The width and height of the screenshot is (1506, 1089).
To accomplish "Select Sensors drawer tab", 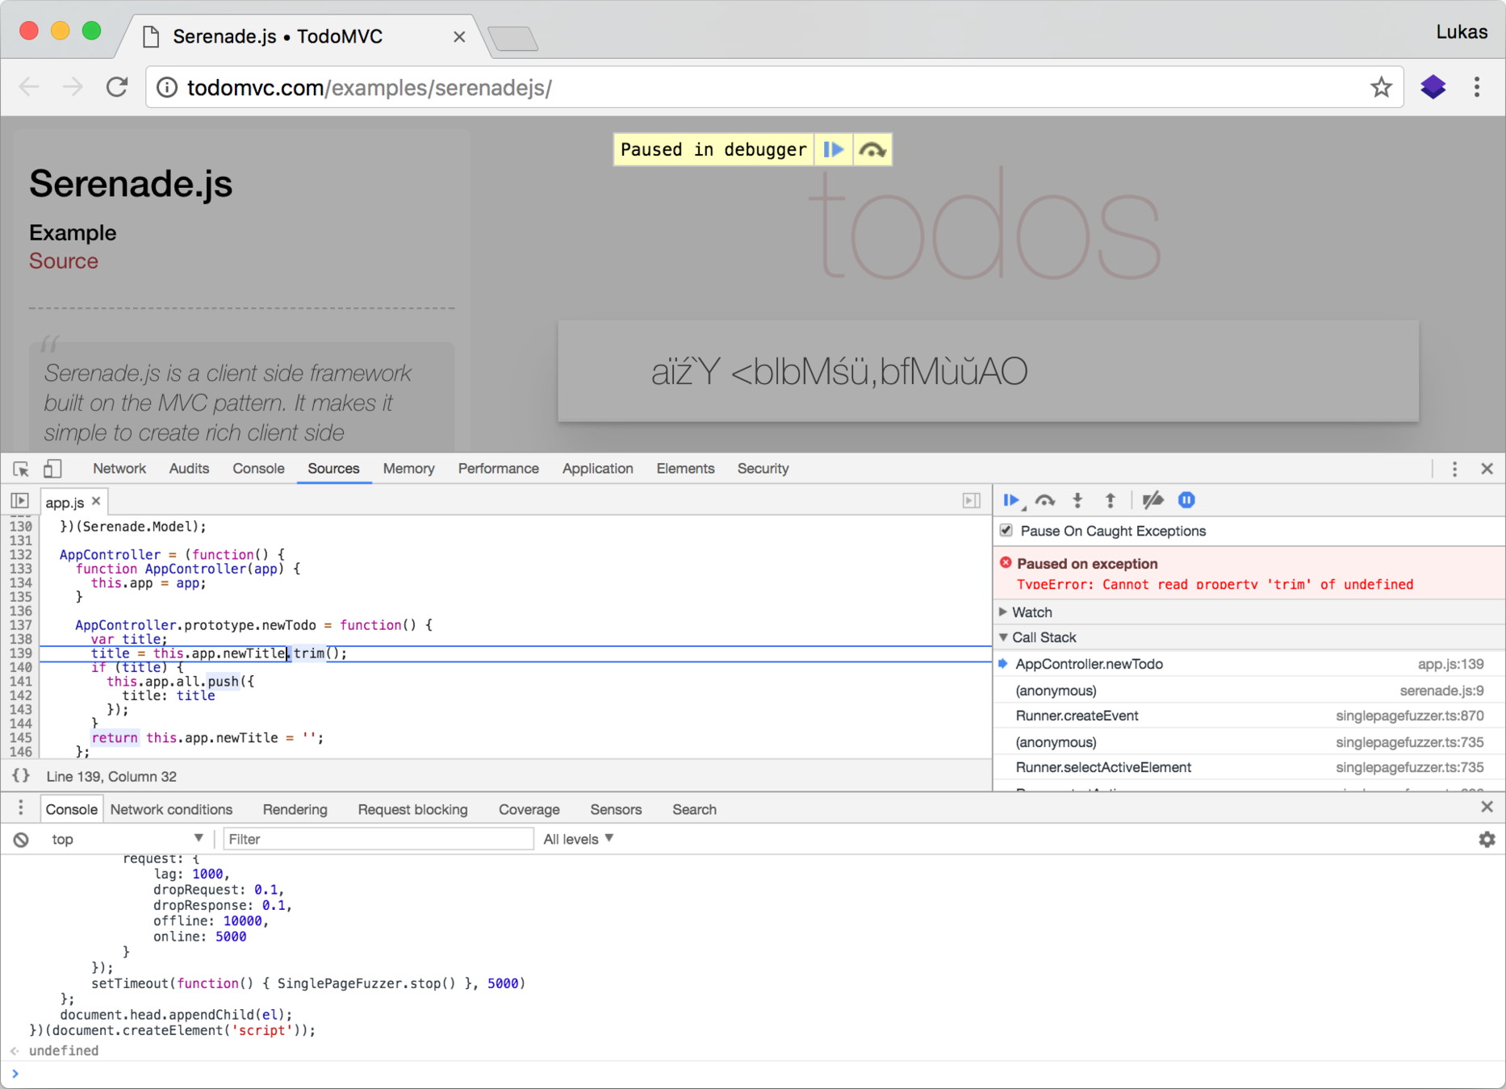I will (616, 809).
